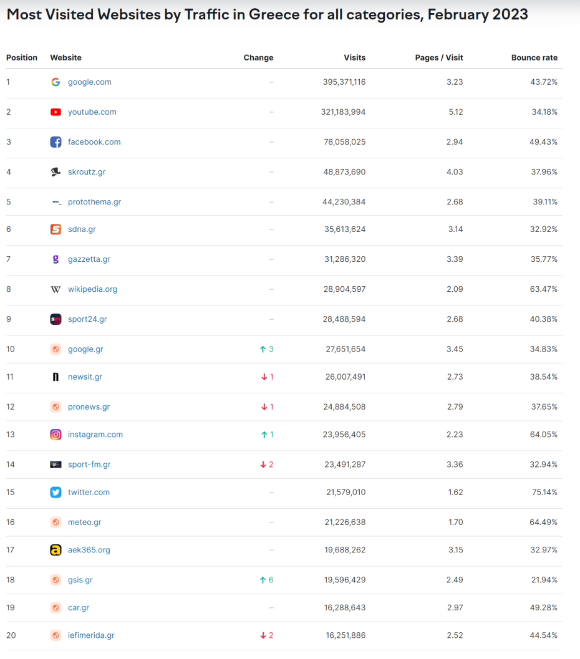
Task: Click the placeholder icon beside gsis.gr
Action: coord(56,580)
